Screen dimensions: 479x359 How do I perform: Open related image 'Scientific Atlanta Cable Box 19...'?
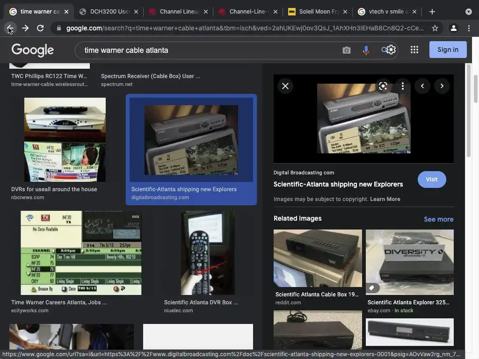tap(318, 258)
